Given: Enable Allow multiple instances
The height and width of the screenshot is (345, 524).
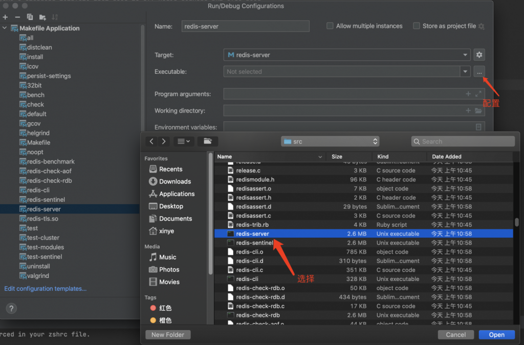Looking at the screenshot, I should [330, 26].
